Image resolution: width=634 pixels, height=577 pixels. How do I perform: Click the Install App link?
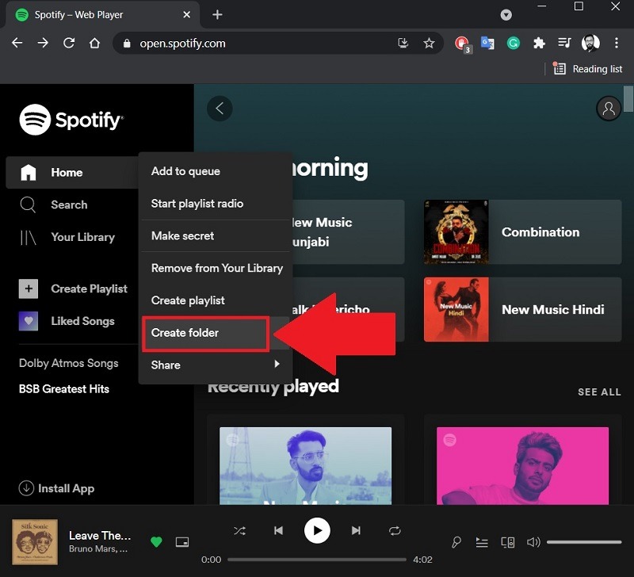tap(56, 488)
